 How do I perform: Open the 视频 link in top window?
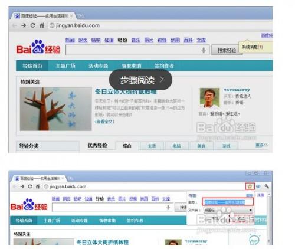pyautogui.click(x=162, y=40)
